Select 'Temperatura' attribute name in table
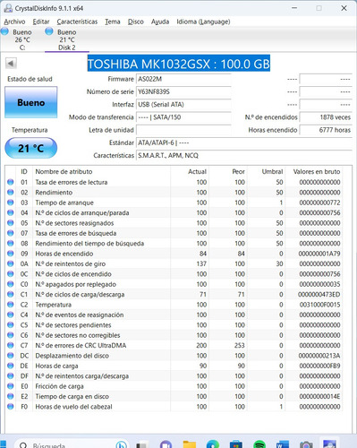The image size is (357, 448). click(x=54, y=305)
